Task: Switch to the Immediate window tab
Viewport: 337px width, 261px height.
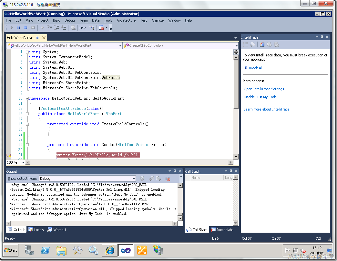Action: 223,230
